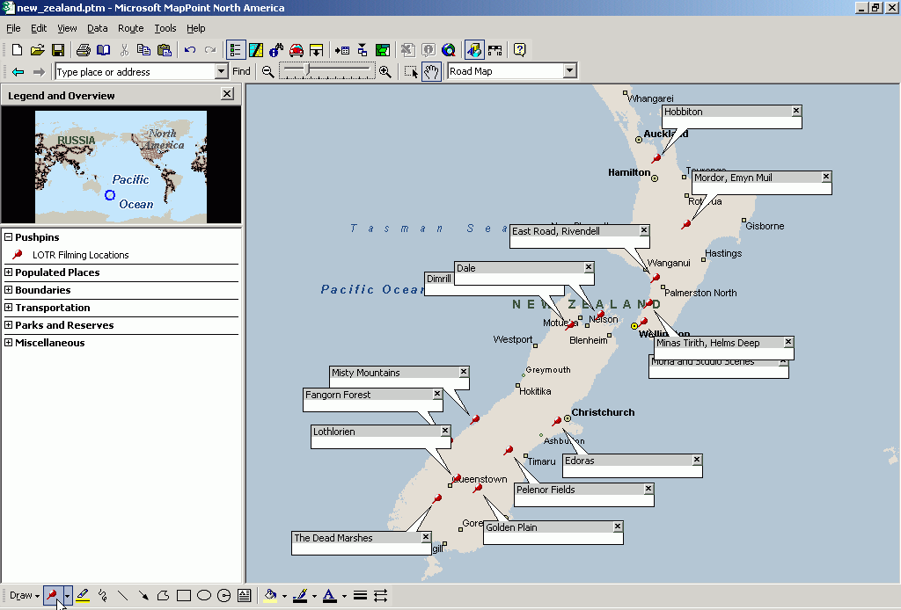The width and height of the screenshot is (901, 610).
Task: Click the Route Planner car icon
Action: coord(297,50)
